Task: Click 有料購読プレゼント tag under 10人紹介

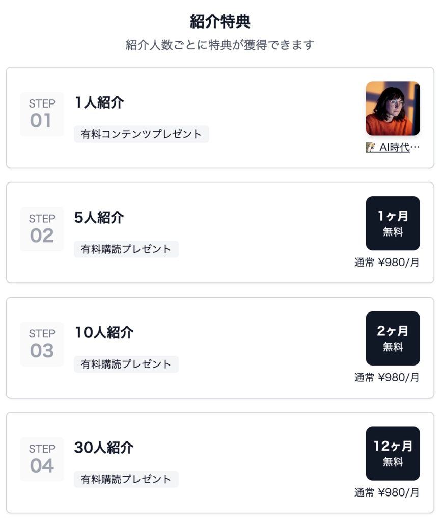Action: click(x=126, y=364)
